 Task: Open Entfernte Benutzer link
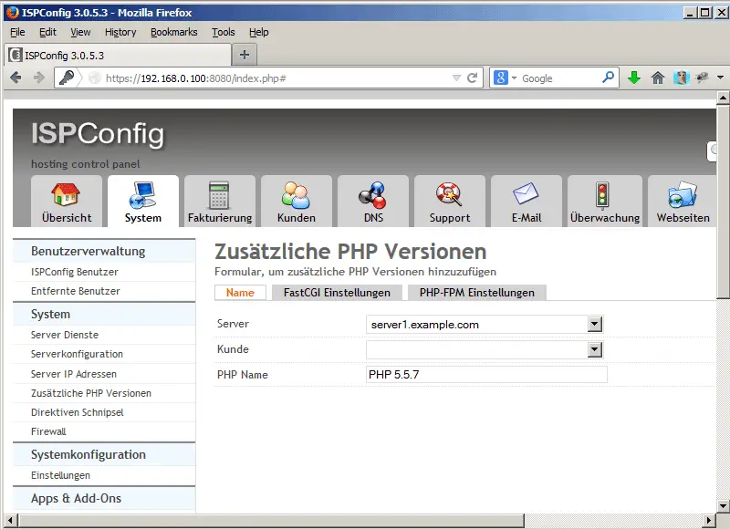(x=76, y=291)
